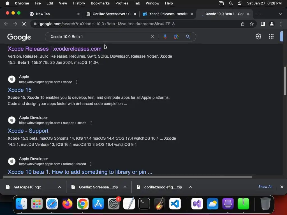Open macOS Control Center
The image size is (287, 215).
(240, 3)
